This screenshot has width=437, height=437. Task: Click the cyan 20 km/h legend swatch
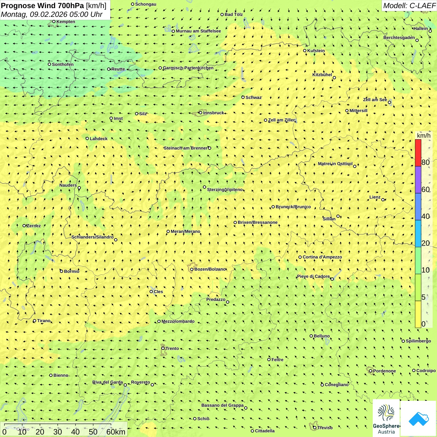[x=418, y=233]
